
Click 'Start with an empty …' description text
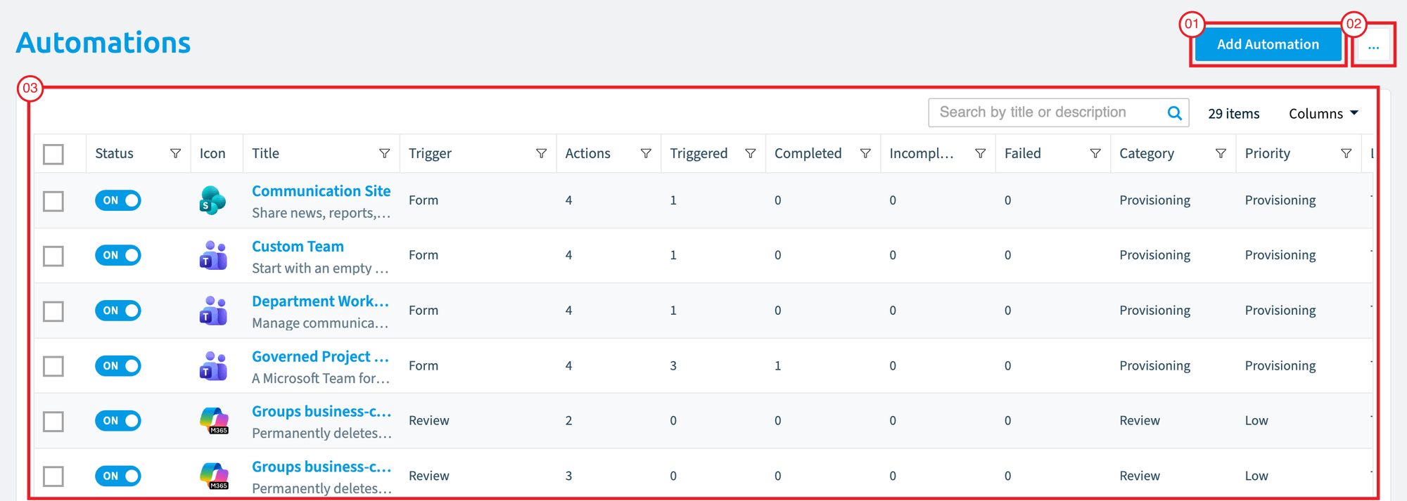click(320, 268)
